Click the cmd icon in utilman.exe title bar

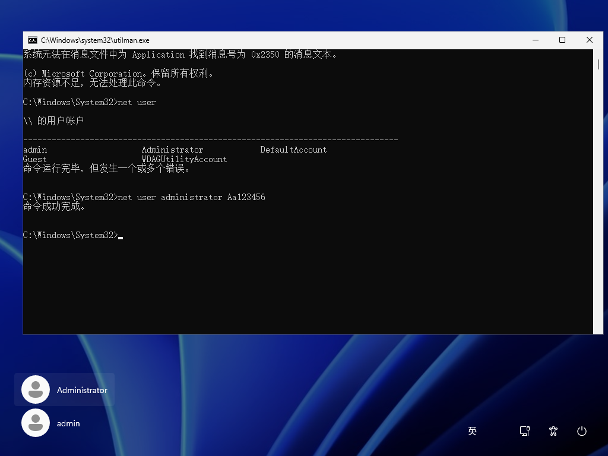33,40
